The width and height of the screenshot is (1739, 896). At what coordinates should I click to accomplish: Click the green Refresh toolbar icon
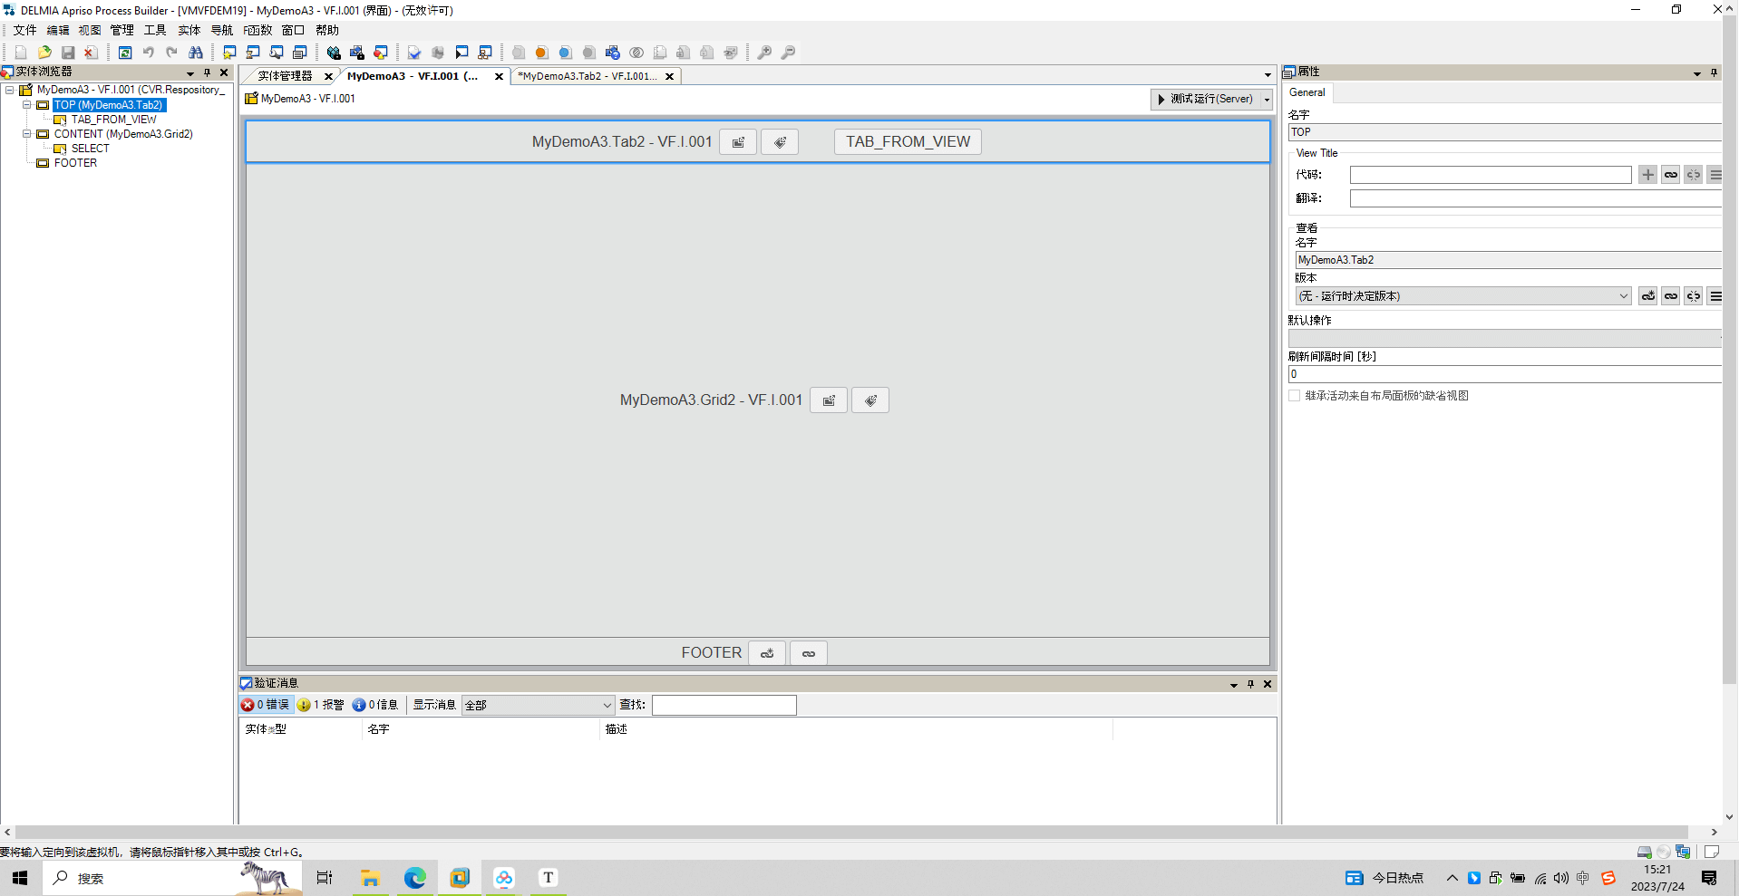[x=125, y=53]
